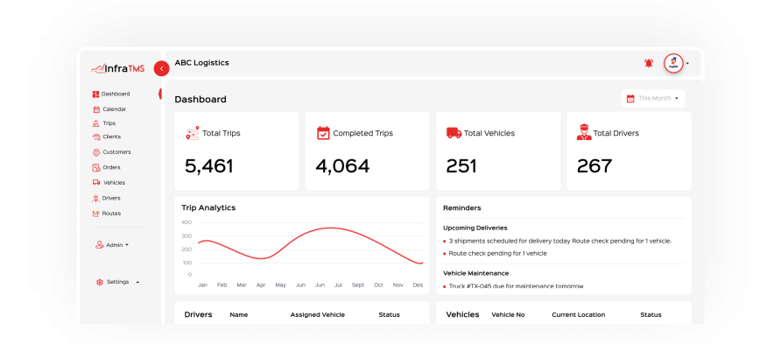Click the Status header in Drivers table
The height and width of the screenshot is (344, 781).
click(389, 314)
